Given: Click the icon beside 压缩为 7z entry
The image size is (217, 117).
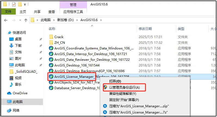Looking at the screenshot, I should point(105,112).
